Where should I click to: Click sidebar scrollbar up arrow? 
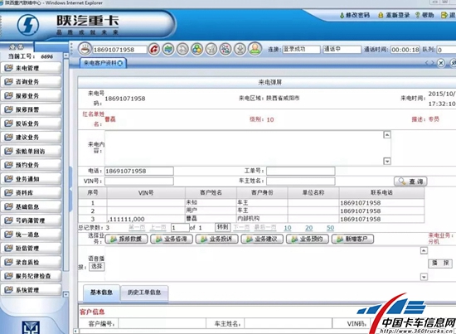click(66, 55)
